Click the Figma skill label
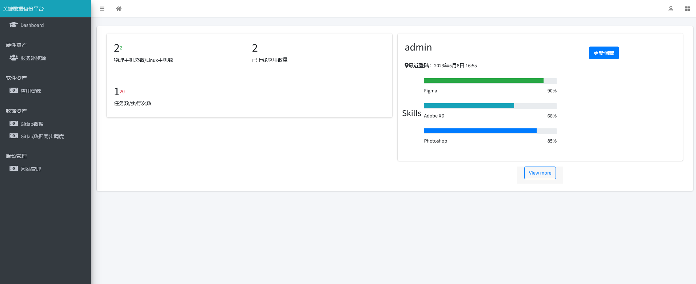696x284 pixels. coord(430,91)
